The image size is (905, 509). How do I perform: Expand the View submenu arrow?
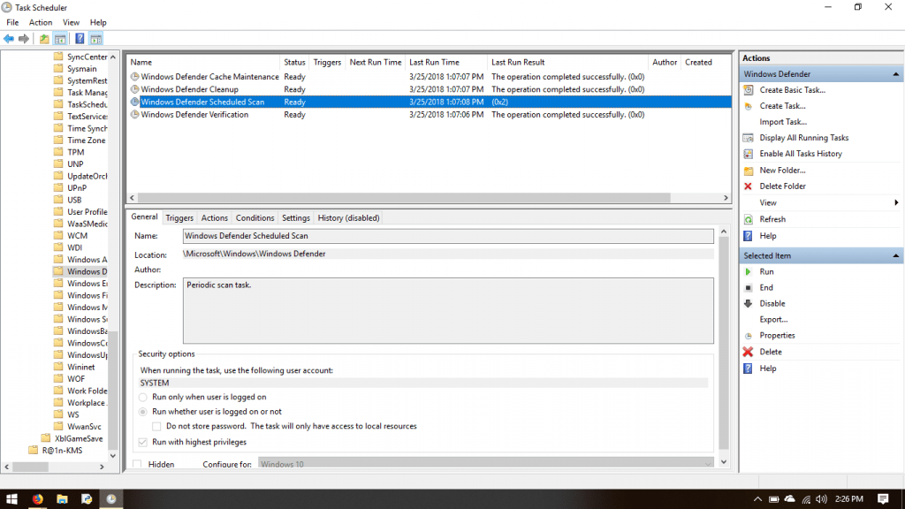[896, 203]
